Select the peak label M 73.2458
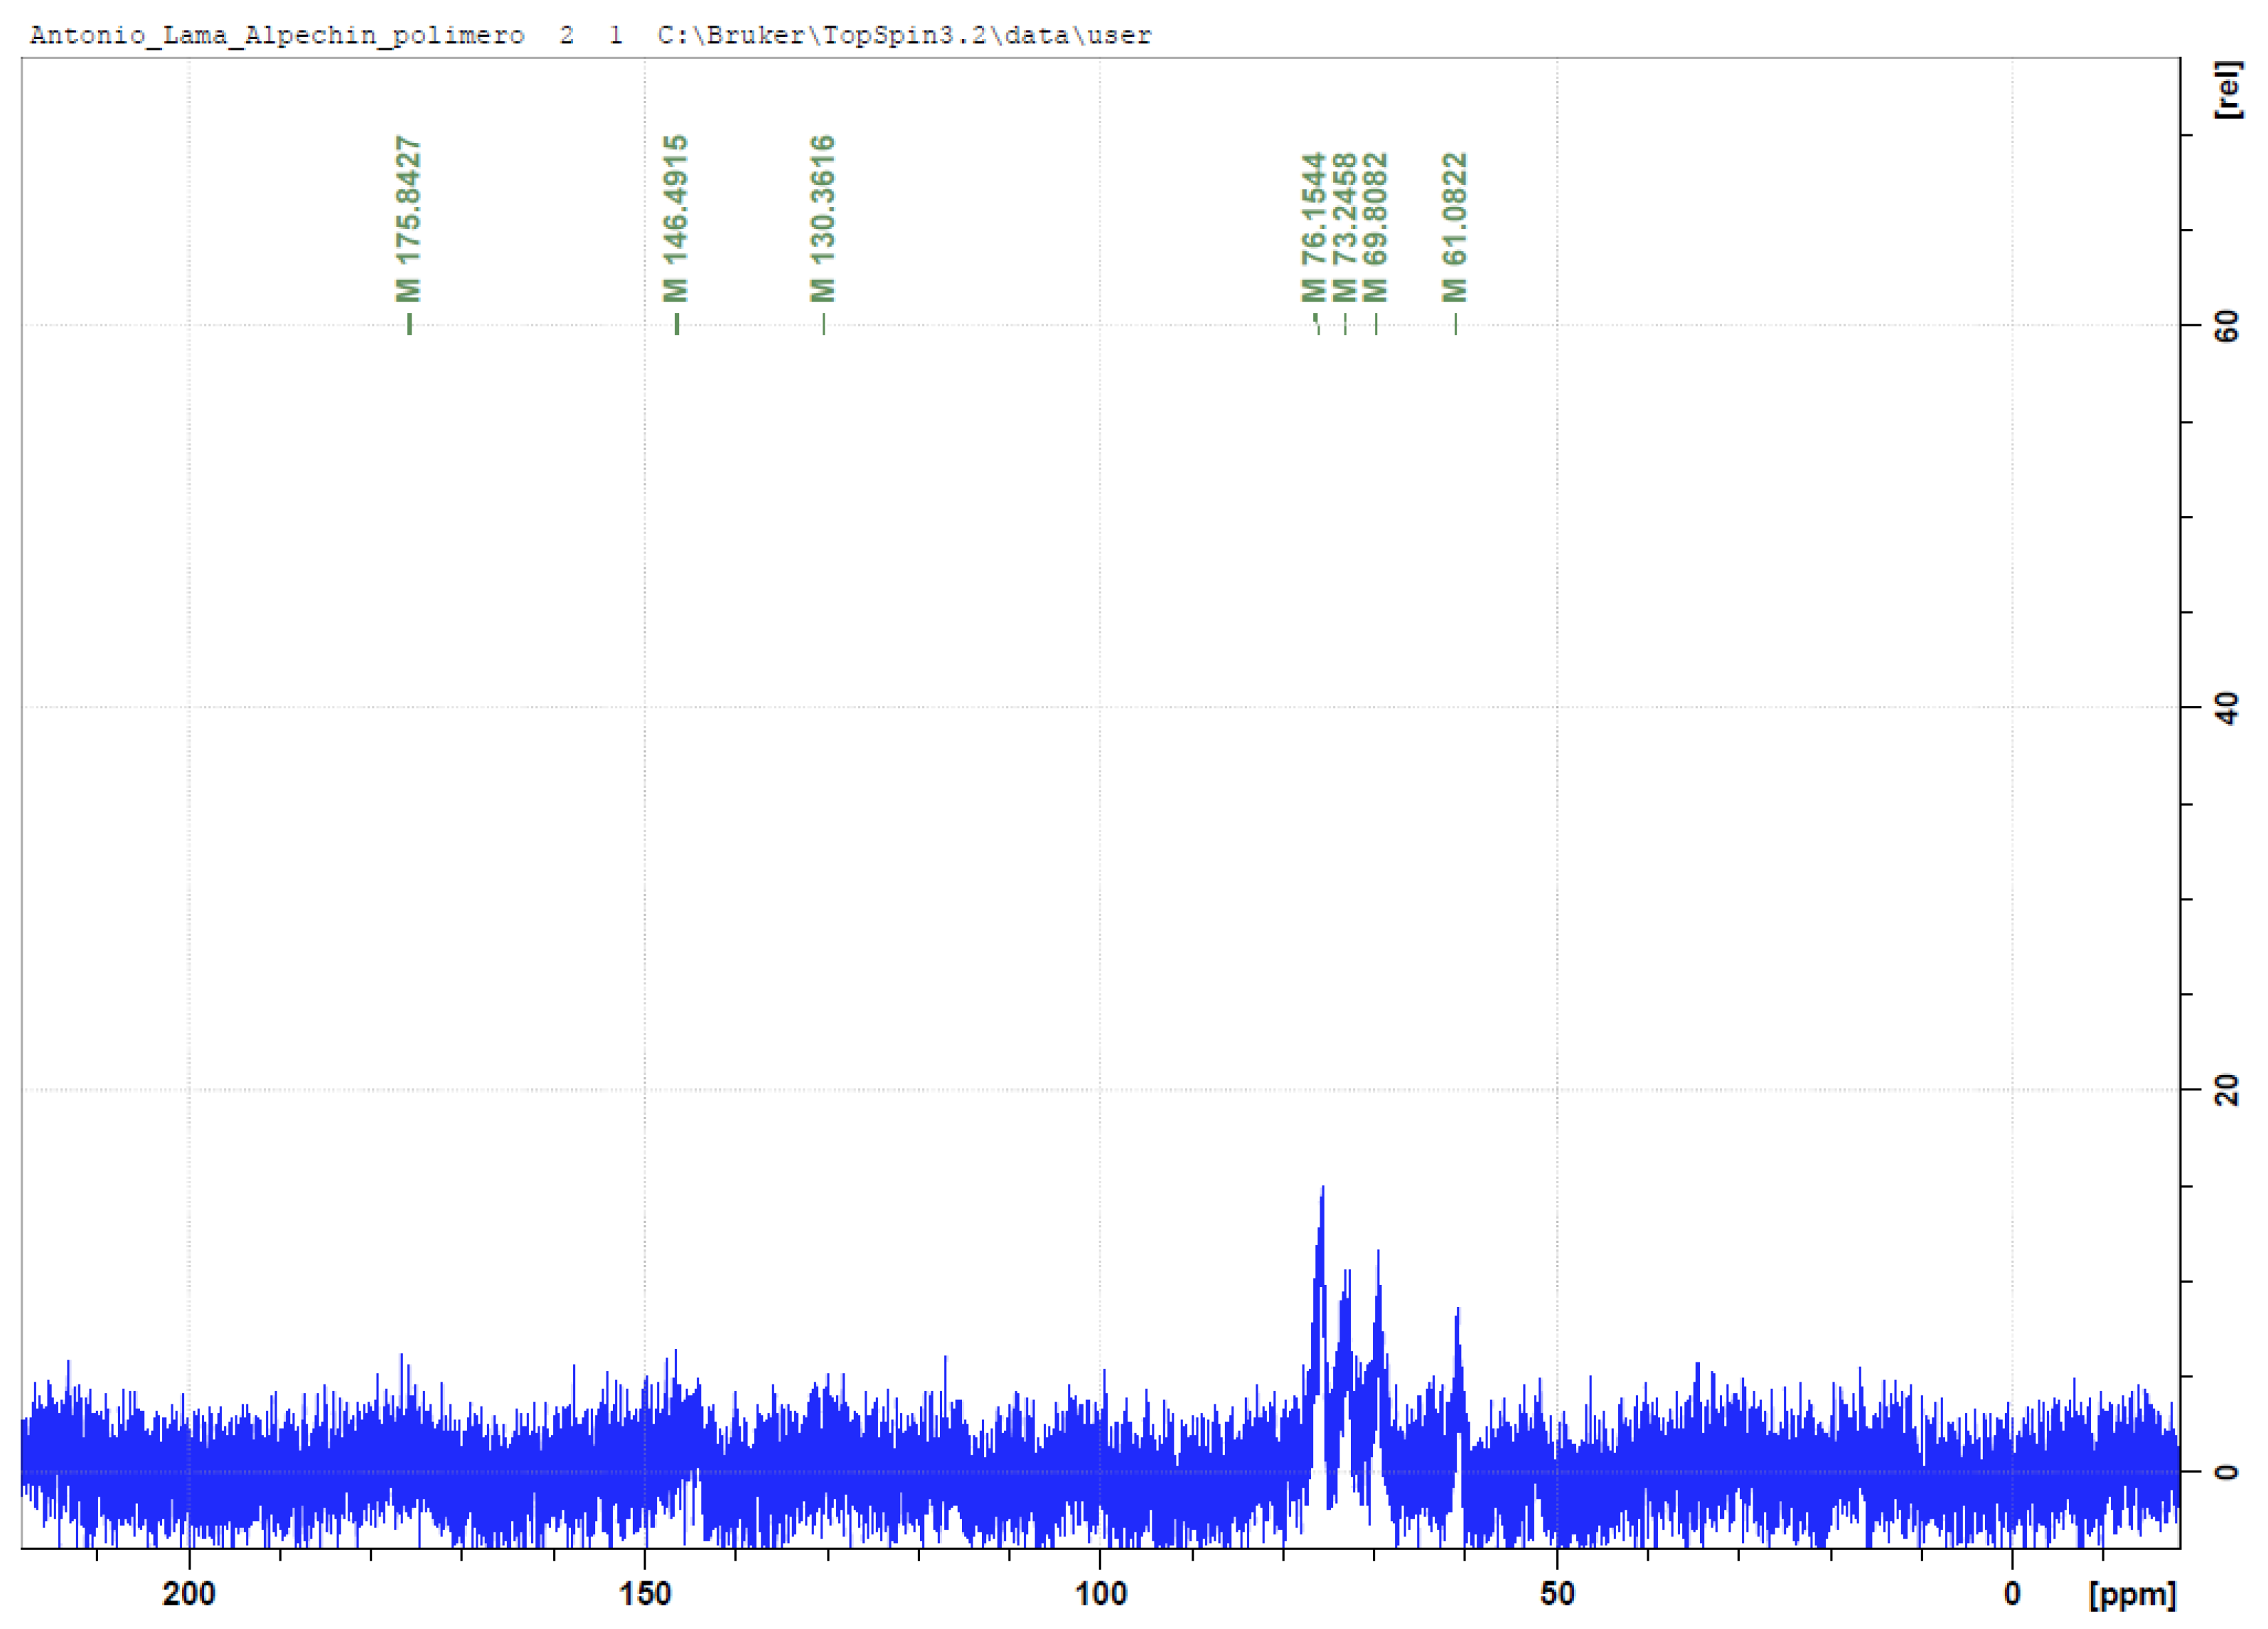 tap(1346, 220)
